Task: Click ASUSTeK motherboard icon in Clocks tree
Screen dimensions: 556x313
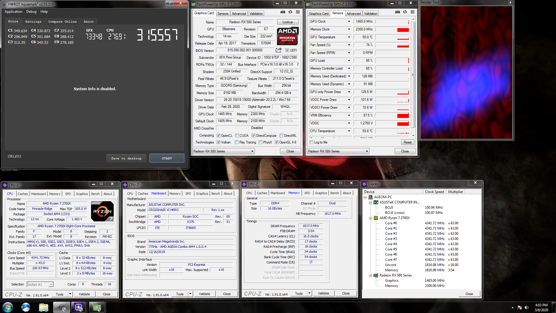Action: point(376,202)
